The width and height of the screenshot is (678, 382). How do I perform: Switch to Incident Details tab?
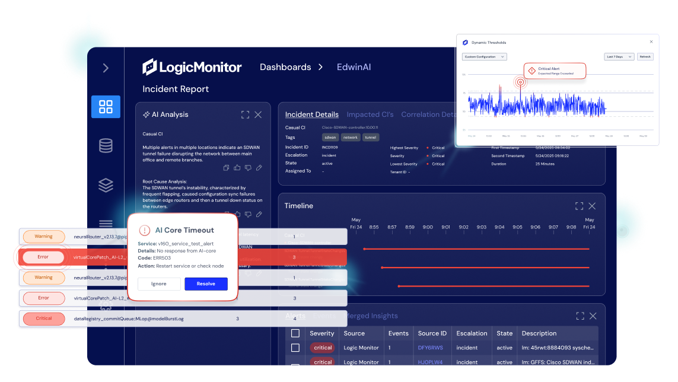point(312,114)
